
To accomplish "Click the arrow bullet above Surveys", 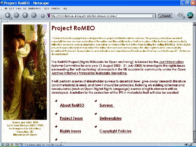I will click(x=96, y=100).
